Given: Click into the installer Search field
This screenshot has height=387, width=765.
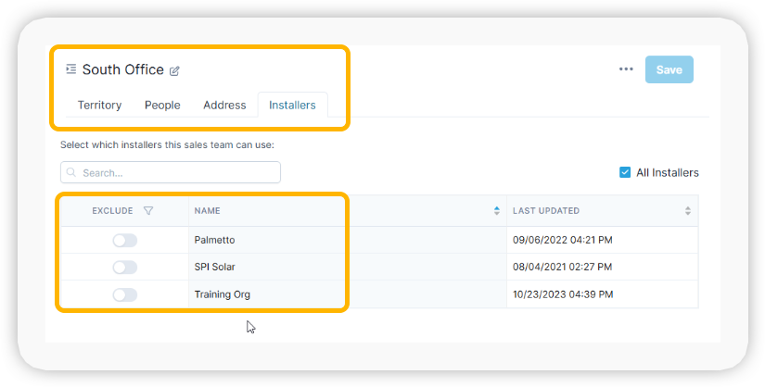Looking at the screenshot, I should (171, 172).
